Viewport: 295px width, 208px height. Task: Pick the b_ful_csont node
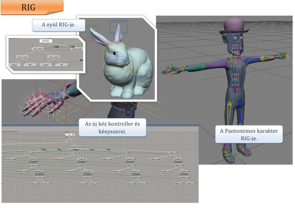coord(22,57)
